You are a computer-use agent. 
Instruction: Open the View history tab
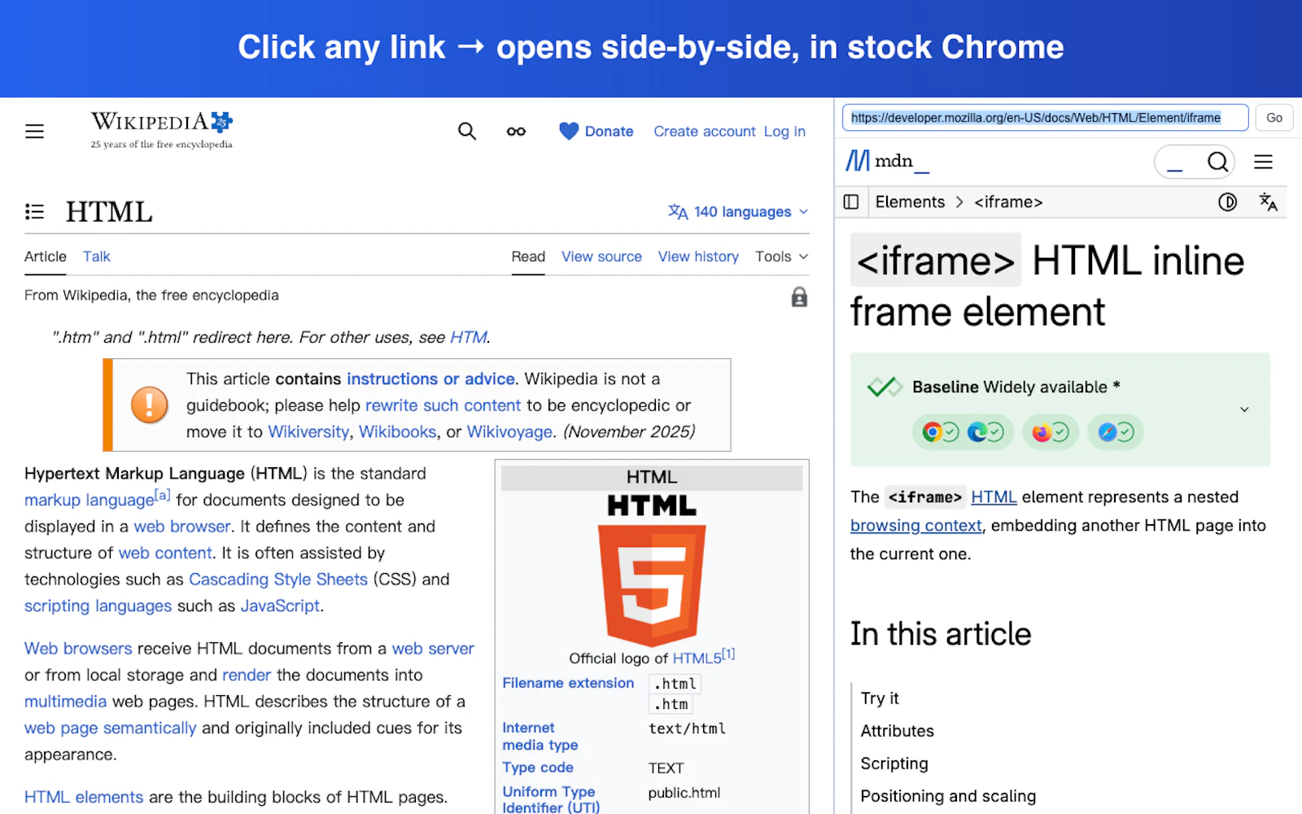tap(698, 256)
